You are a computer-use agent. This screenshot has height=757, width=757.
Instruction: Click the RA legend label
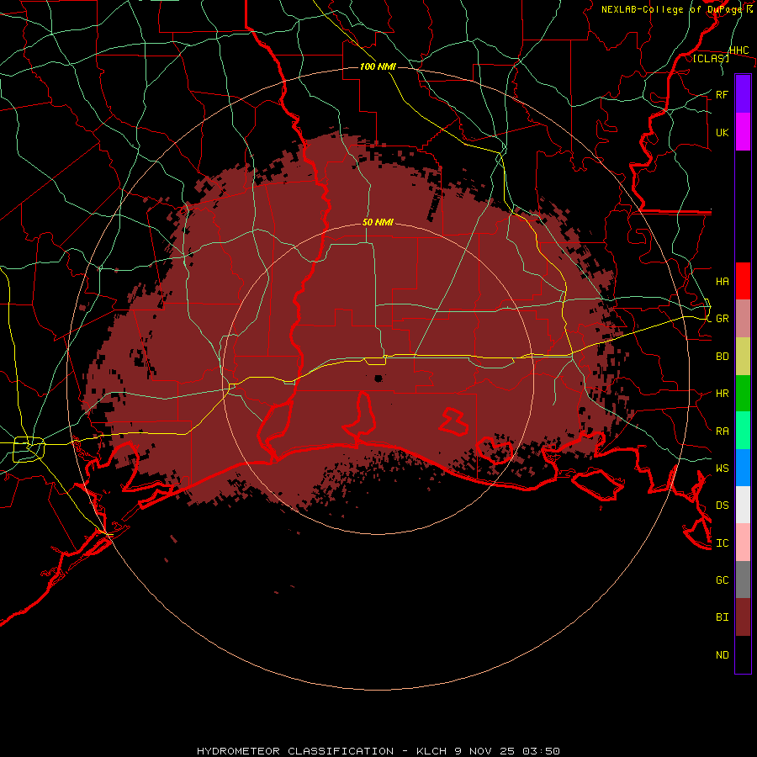[722, 431]
